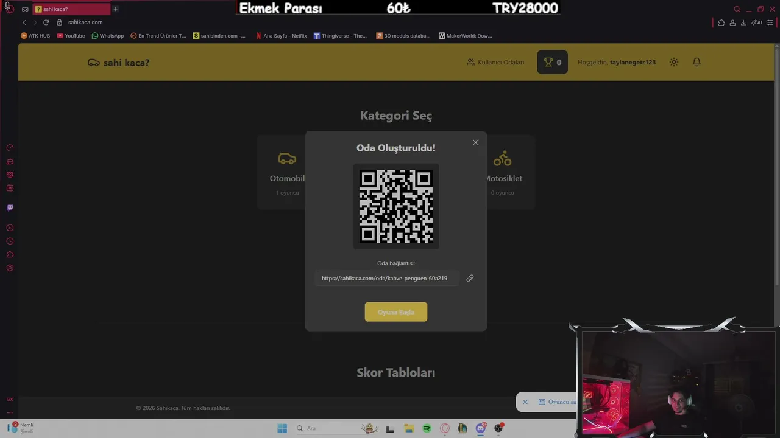Open the browser profile icon
Image resolution: width=780 pixels, height=438 pixels.
pyautogui.click(x=732, y=23)
